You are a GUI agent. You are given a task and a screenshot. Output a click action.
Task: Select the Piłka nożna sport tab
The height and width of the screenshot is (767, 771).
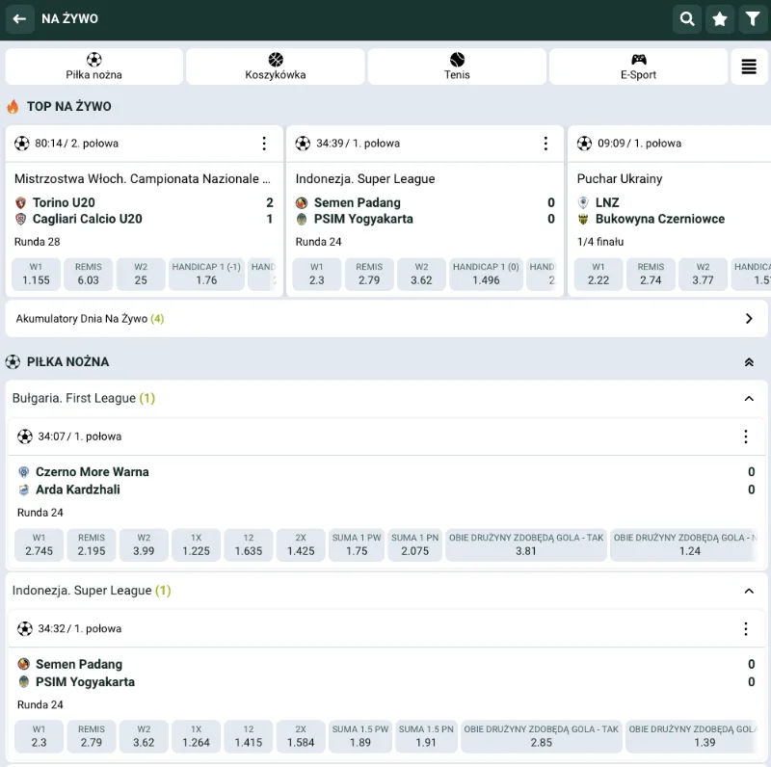(93, 66)
